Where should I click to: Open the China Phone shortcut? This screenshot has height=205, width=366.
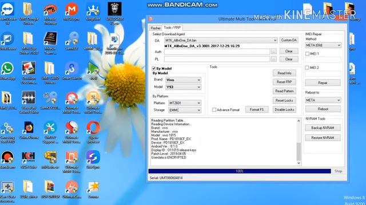pos(29,130)
